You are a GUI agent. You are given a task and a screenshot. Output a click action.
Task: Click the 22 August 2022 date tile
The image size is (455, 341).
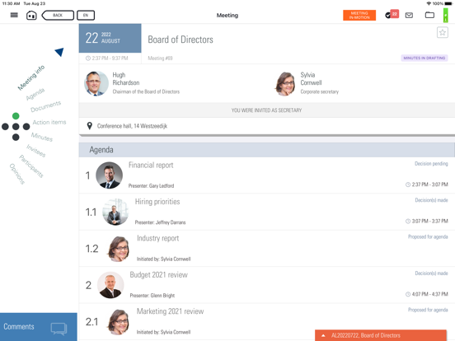coord(110,38)
